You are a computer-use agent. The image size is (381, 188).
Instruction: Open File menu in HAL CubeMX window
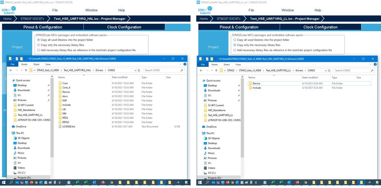point(55,10)
